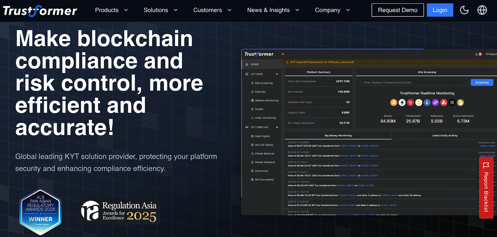Screen dimensions: 497x237
Task: Click the Report flag in dashboard header
Action: pyautogui.click(x=491, y=54)
